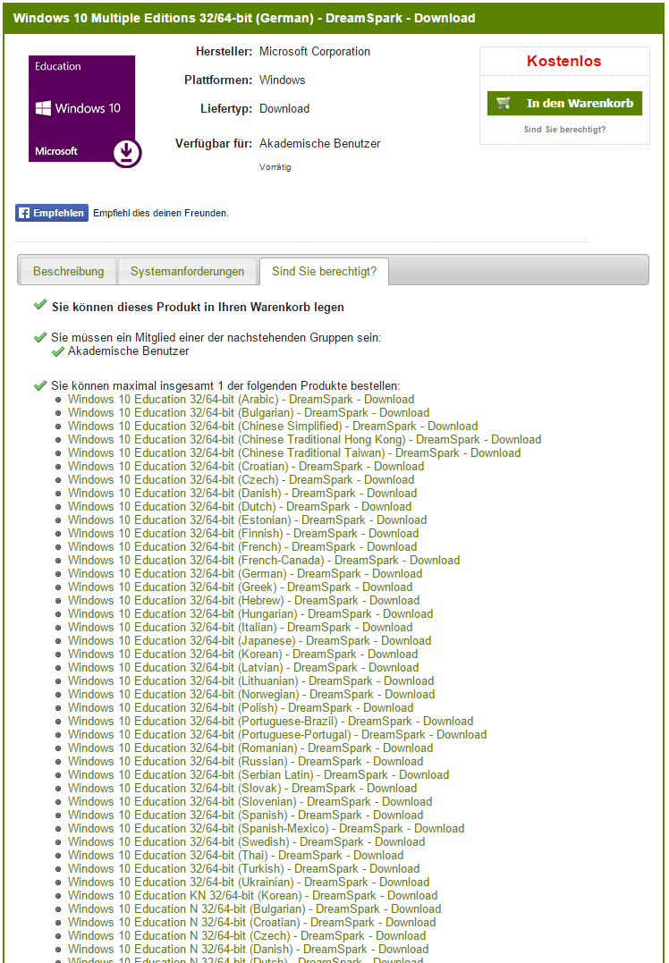The image size is (669, 963).
Task: Open Windows 10 Education (Spanish) link
Action: click(x=246, y=815)
